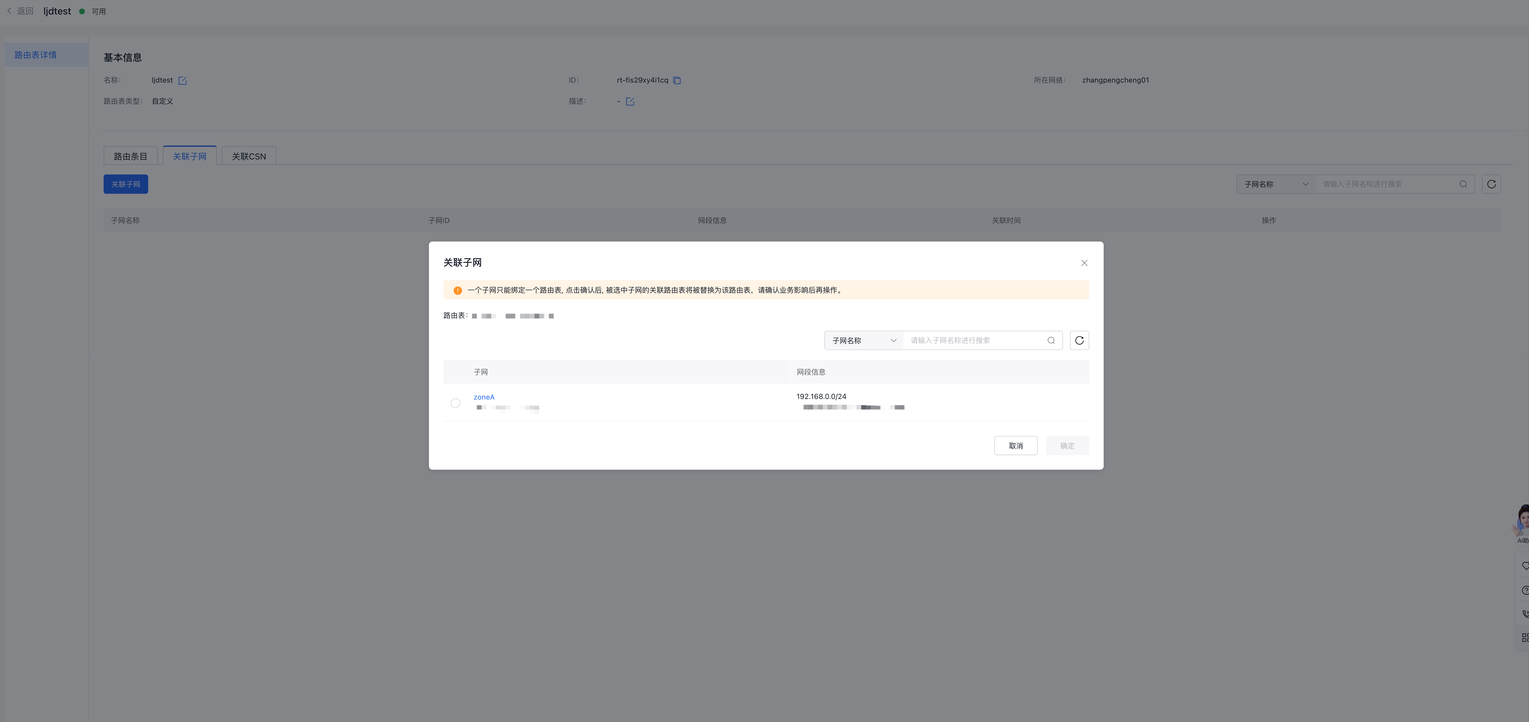Click the refresh icon in the dialog
1529x722 pixels.
(1079, 340)
